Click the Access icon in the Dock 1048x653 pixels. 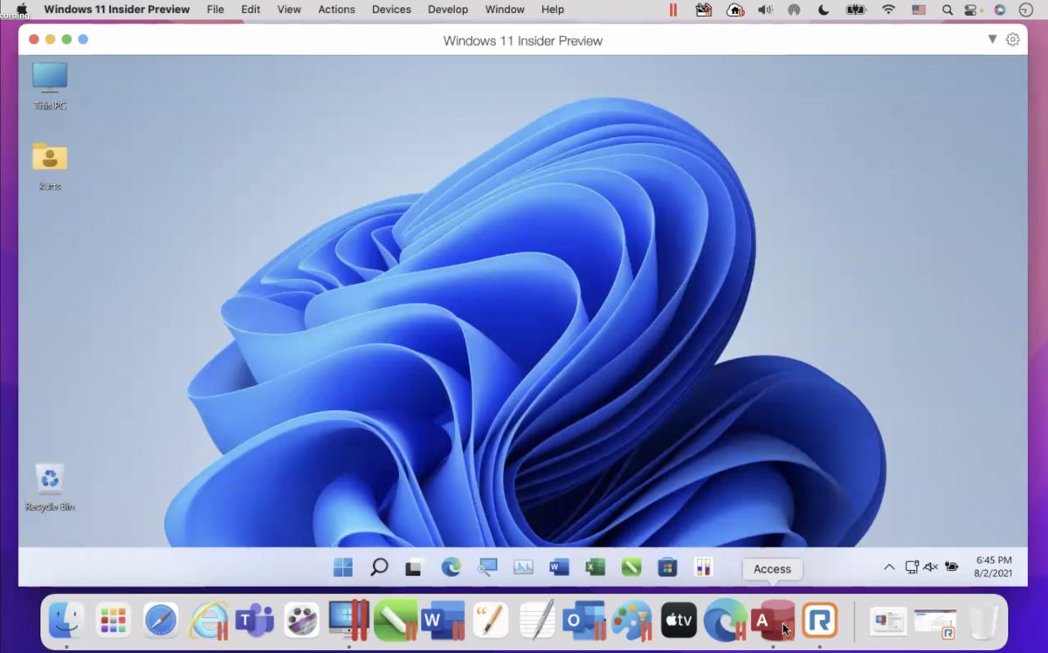(x=772, y=620)
